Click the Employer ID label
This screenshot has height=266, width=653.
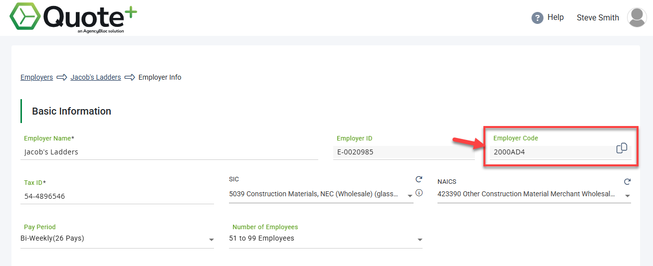click(355, 138)
